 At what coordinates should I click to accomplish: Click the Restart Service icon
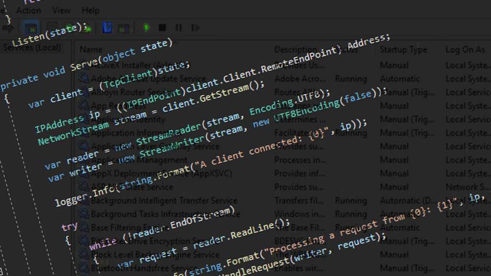(195, 28)
